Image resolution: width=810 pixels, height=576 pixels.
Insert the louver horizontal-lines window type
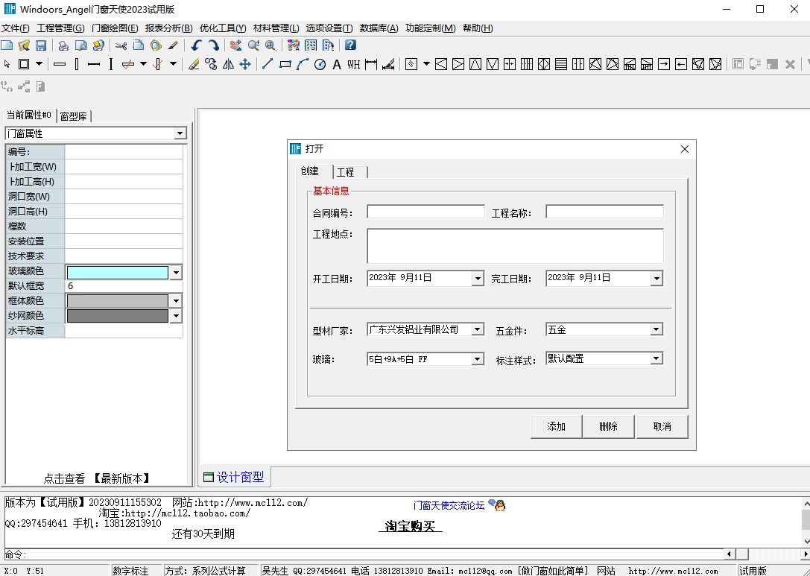tap(561, 64)
